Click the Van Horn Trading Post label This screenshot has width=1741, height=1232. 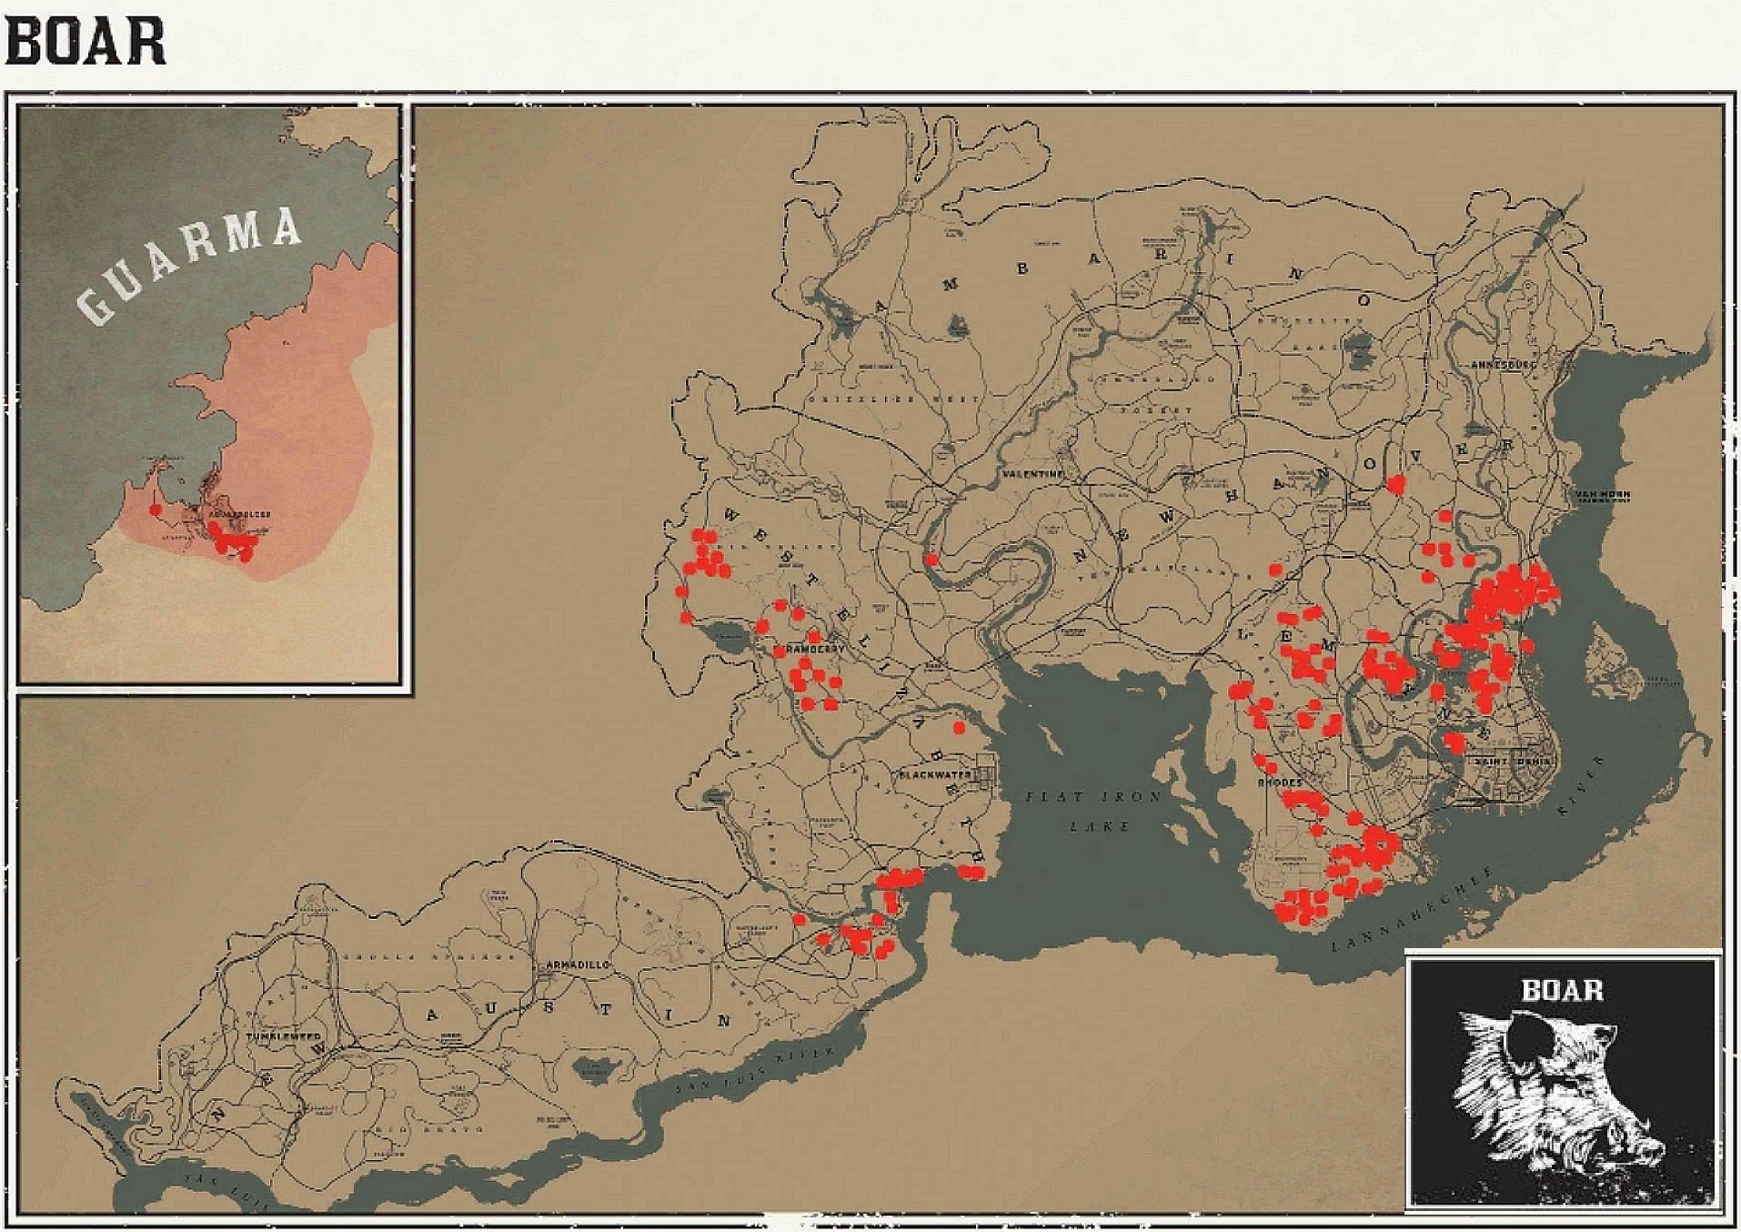[1603, 497]
